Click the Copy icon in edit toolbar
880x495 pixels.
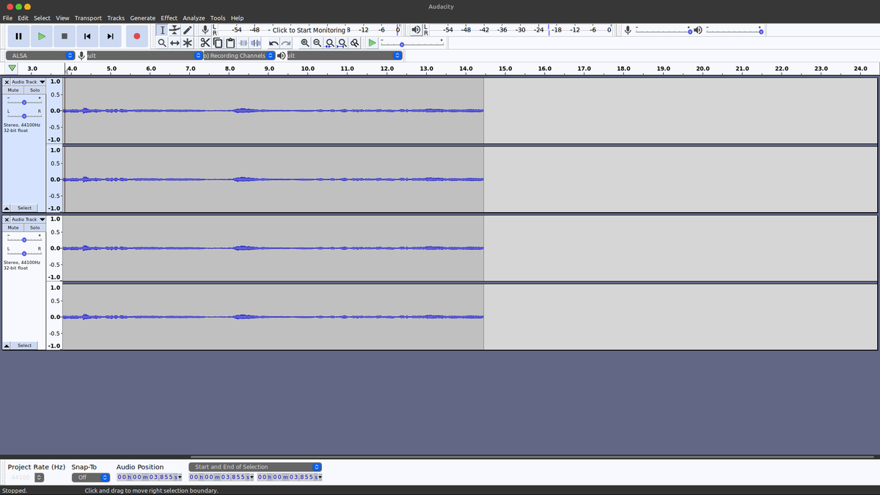click(219, 43)
